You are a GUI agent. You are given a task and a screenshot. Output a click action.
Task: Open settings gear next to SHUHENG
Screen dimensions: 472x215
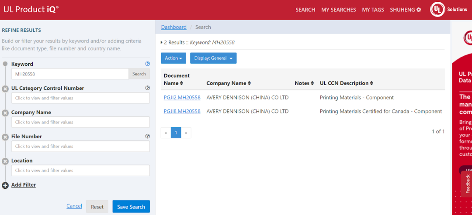[x=419, y=10]
